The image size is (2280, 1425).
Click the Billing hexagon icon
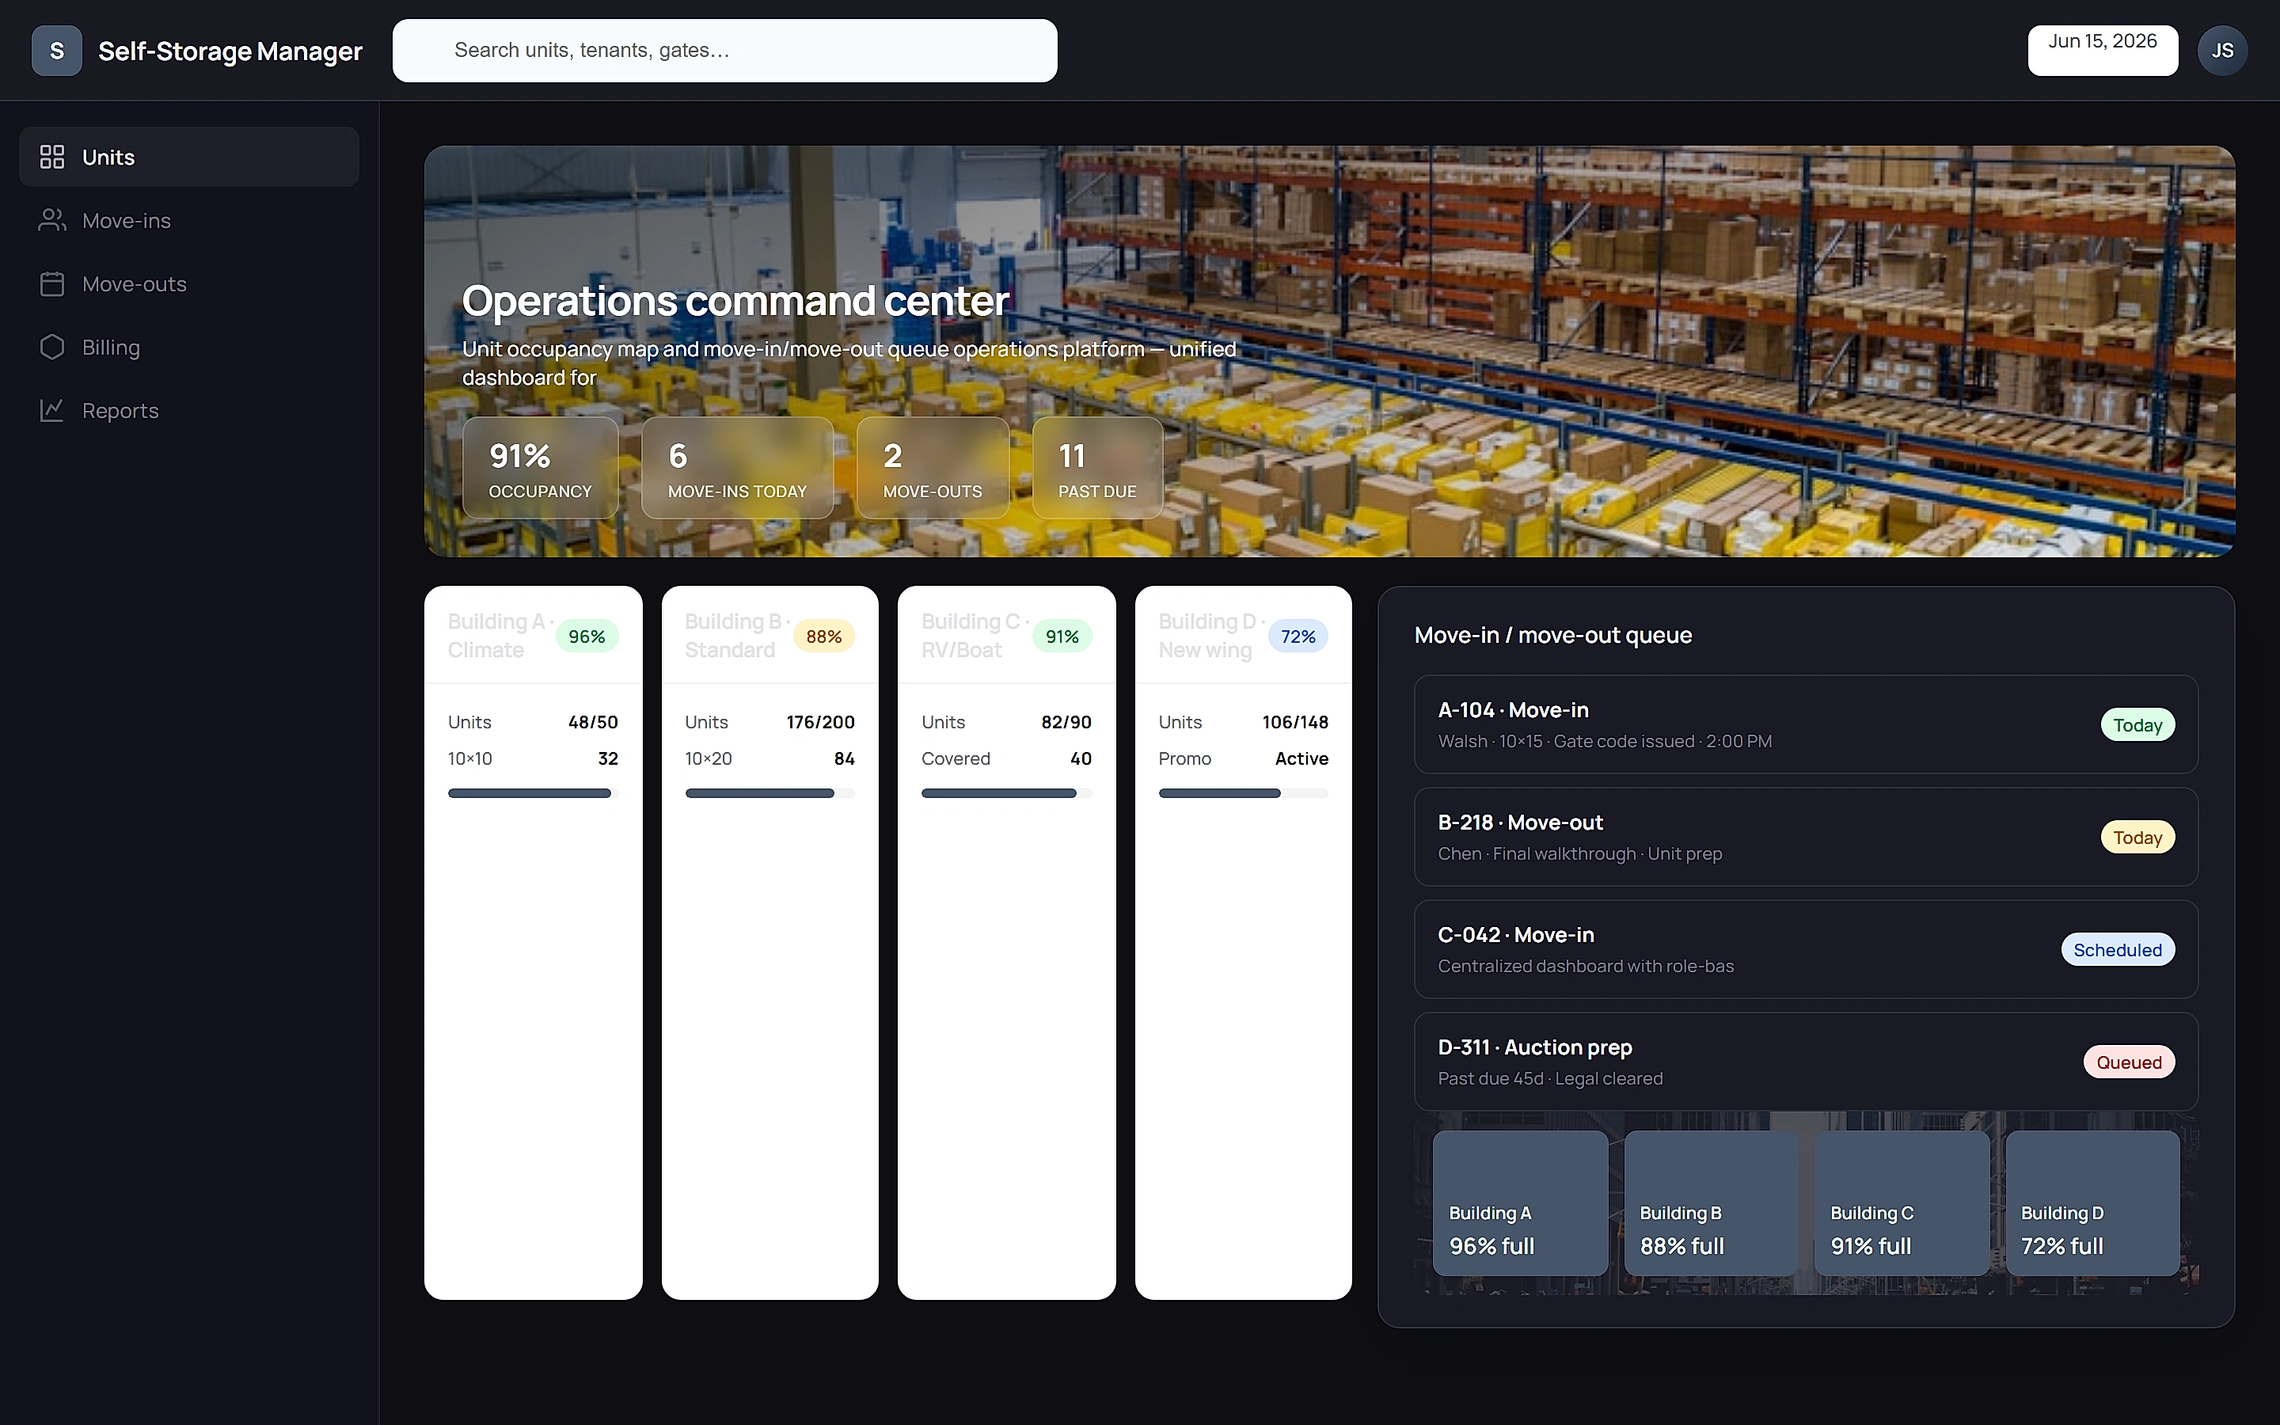tap(51, 347)
